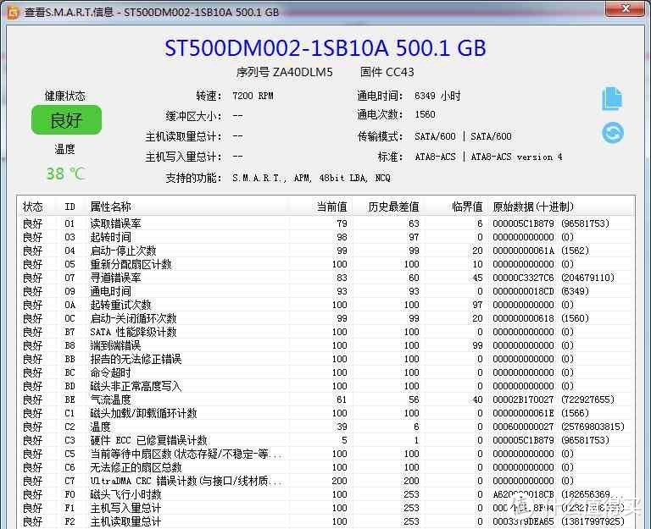Viewport: 651px width, 529px height.
Task: Close the S.M.A.R.T. information window
Action: point(625,8)
